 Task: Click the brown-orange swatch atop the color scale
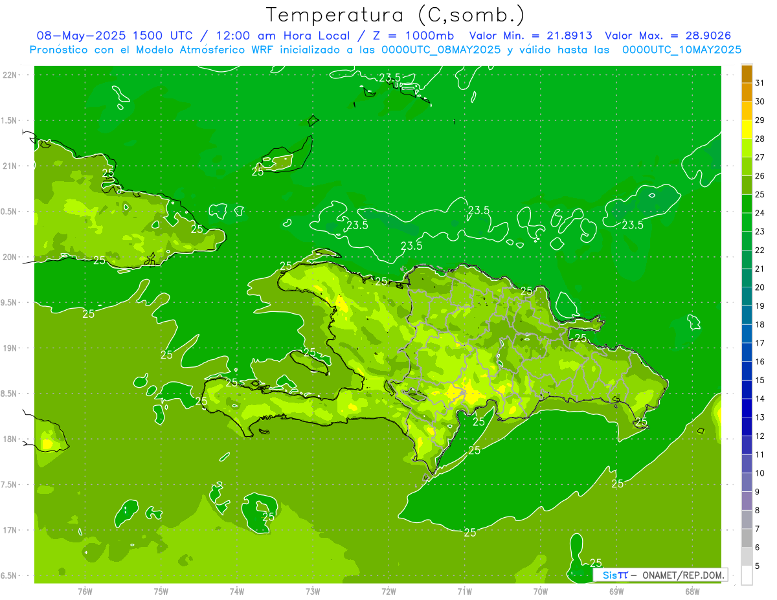[x=747, y=73]
